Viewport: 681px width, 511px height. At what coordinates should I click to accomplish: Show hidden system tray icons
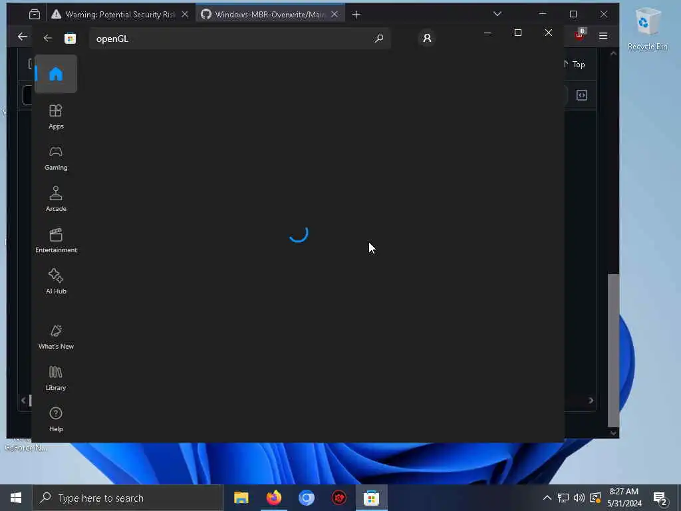tap(547, 498)
